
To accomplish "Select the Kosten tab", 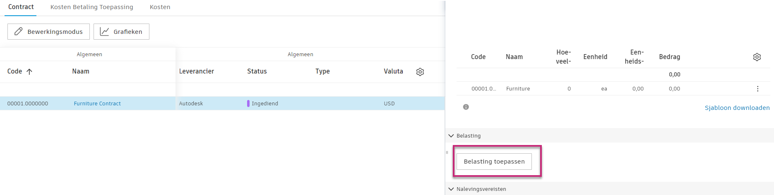I will [x=160, y=7].
